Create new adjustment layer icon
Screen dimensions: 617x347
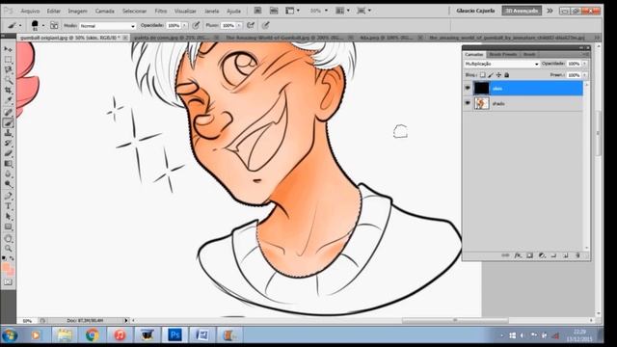pos(542,255)
